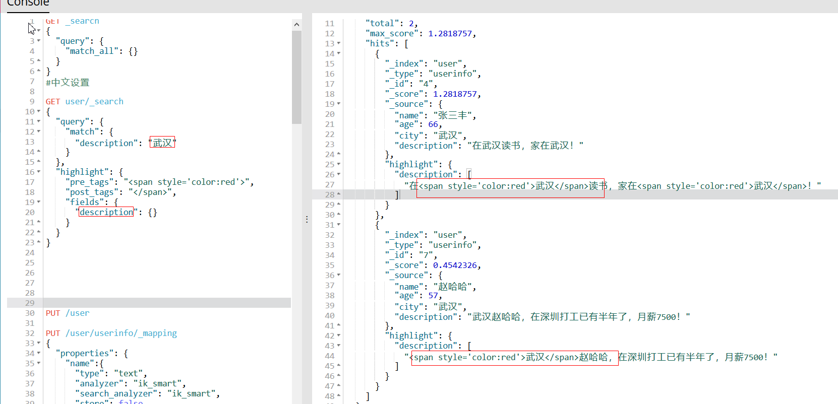The image size is (838, 404).
Task: Grab the three-dot pane divider handle
Action: pyautogui.click(x=307, y=219)
